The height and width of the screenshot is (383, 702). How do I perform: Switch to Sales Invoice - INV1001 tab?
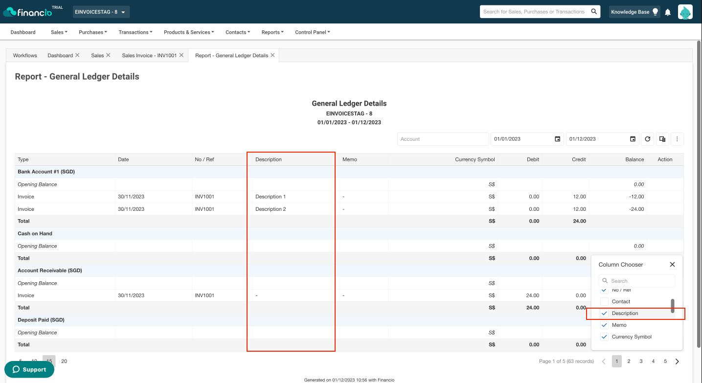149,55
